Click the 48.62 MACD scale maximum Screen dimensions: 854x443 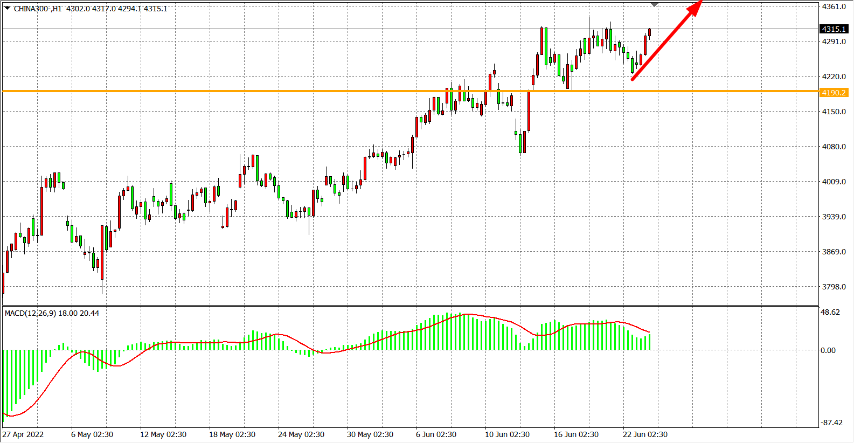click(830, 312)
